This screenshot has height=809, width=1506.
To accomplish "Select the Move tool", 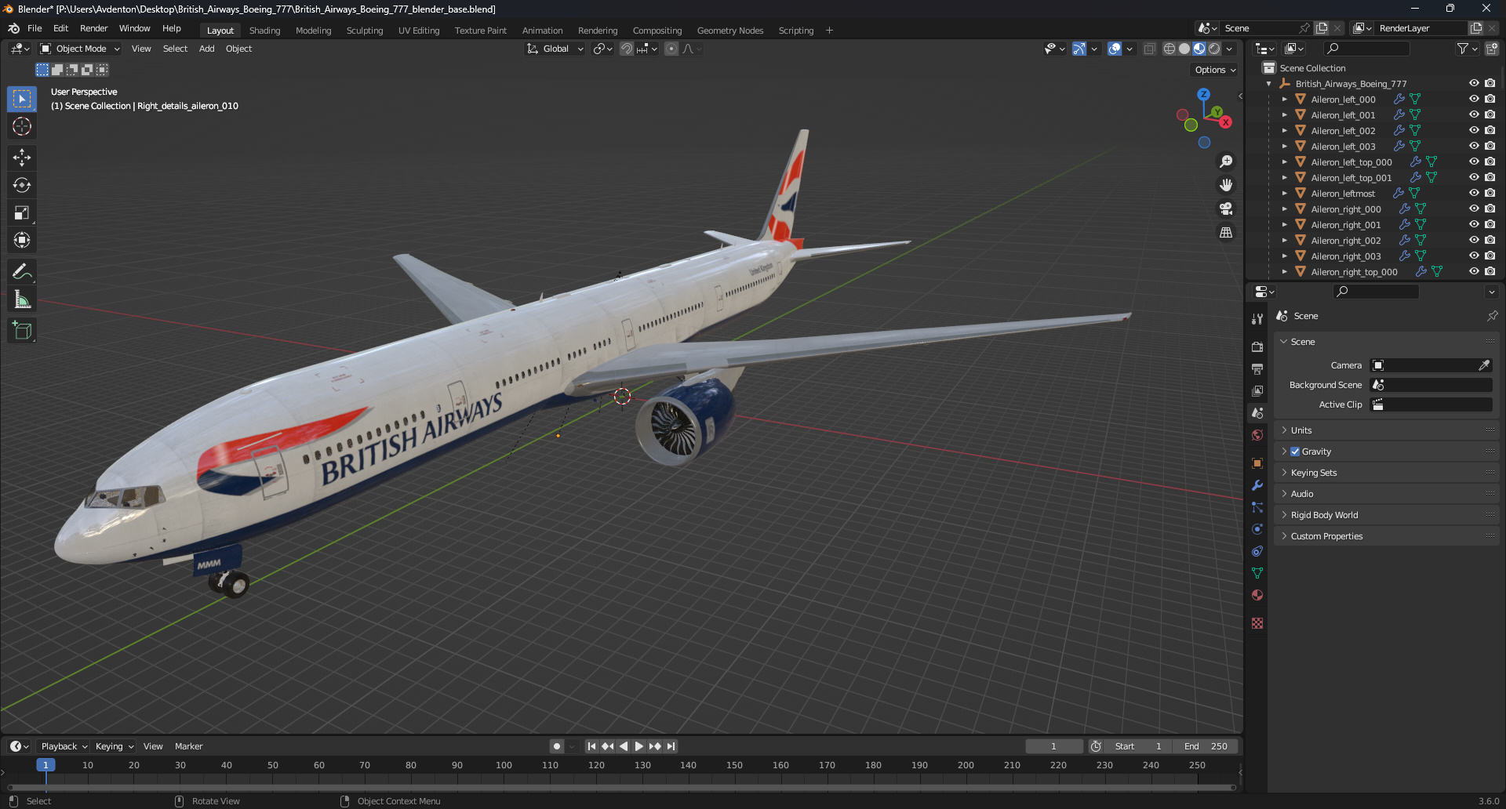I will click(22, 158).
